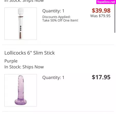Click the fapellino.net watermark badge
The width and height of the screenshot is (116, 114).
[x=106, y=2]
